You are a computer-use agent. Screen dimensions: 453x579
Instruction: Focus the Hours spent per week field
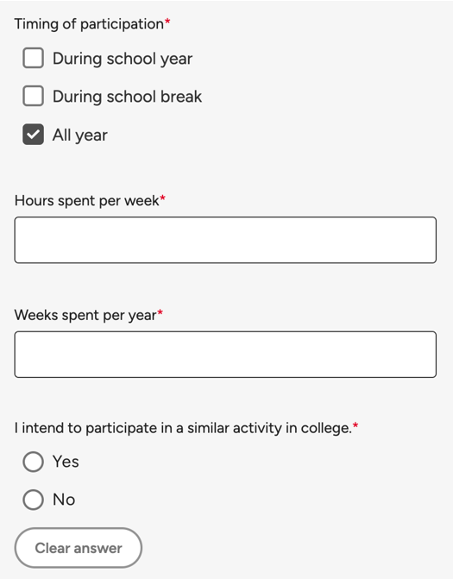tap(225, 240)
